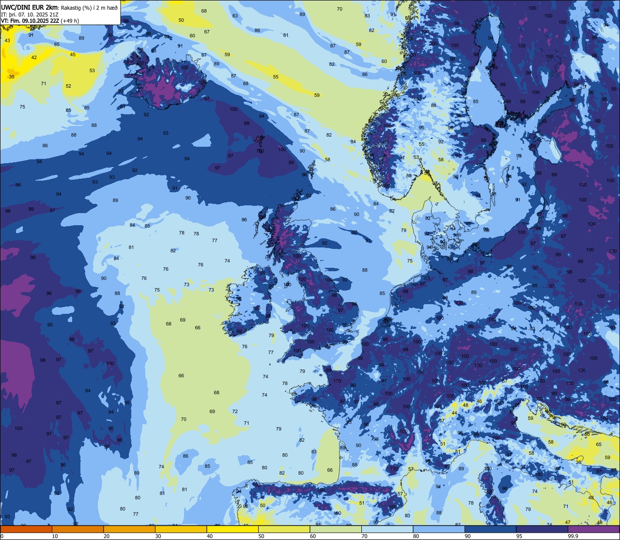
Task: Select the 40–50% bright yellow legend swatch
Action: point(232,529)
